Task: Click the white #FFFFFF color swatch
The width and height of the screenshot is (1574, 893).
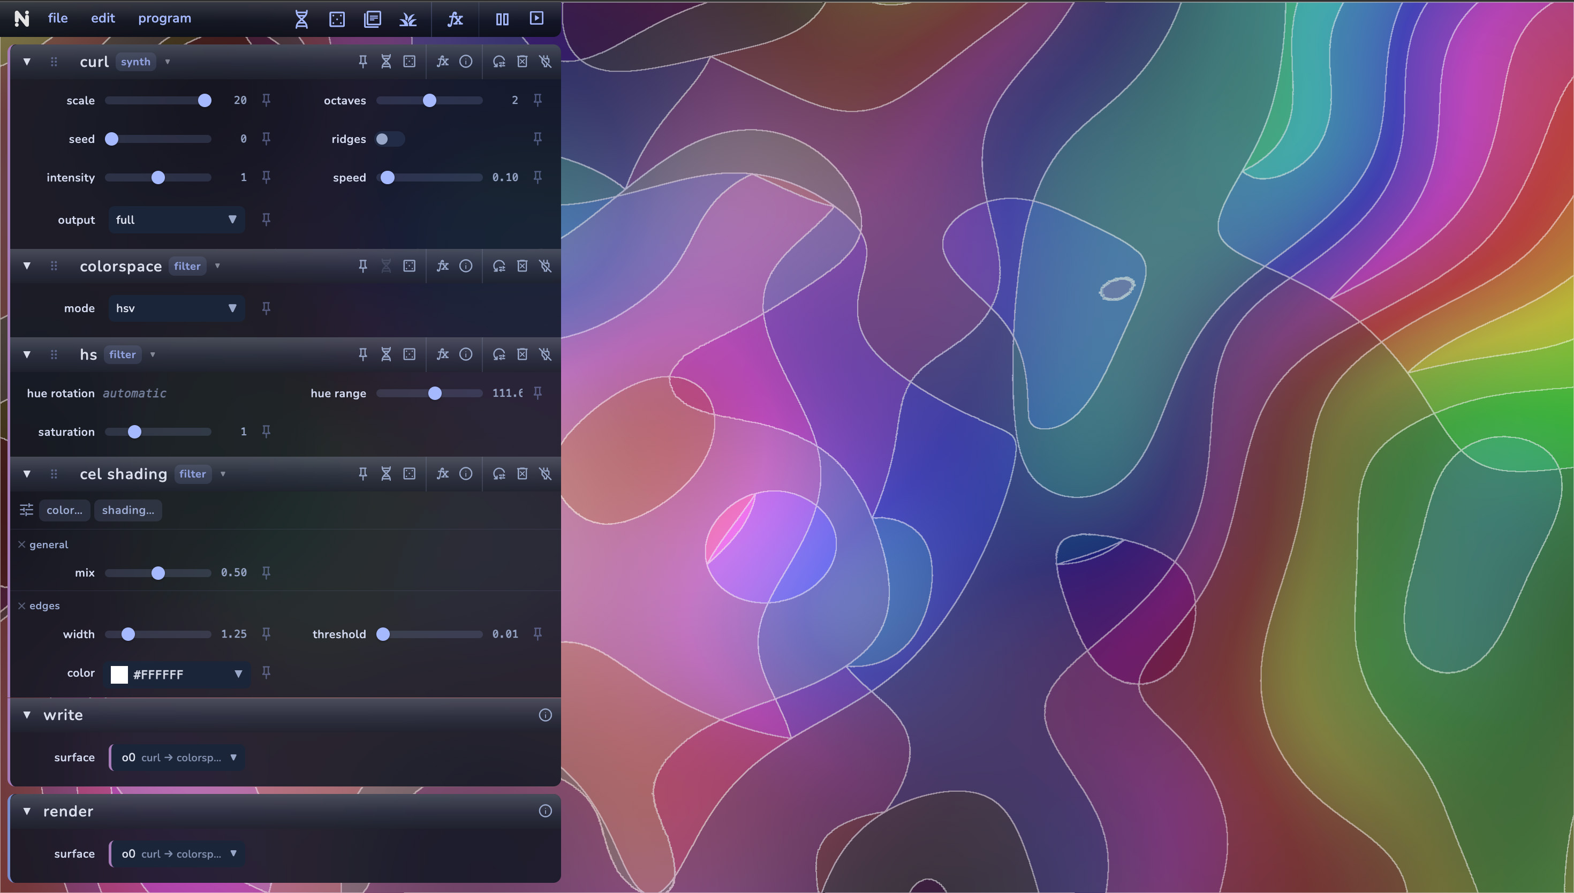Action: (119, 674)
